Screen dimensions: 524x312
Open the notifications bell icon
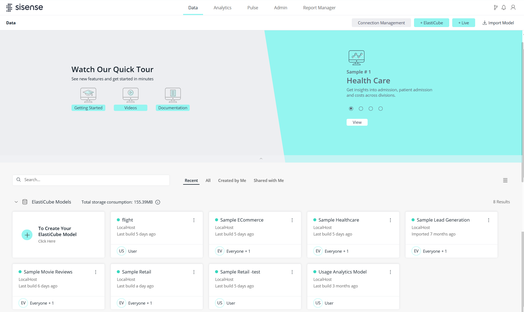pos(504,8)
